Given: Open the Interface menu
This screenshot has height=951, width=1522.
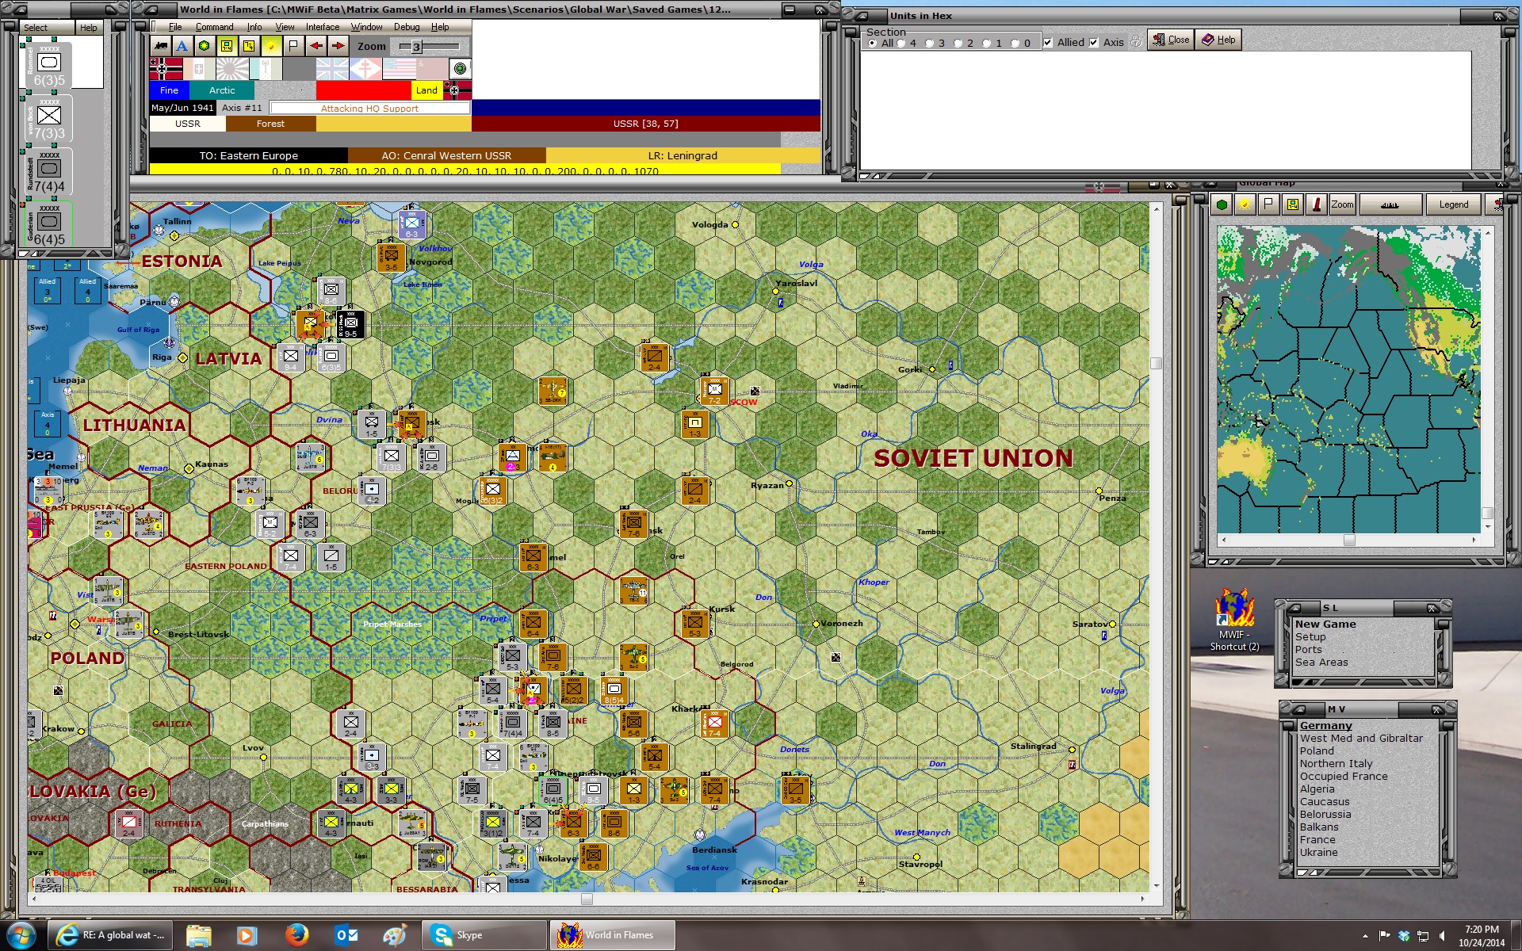Looking at the screenshot, I should coord(323,27).
